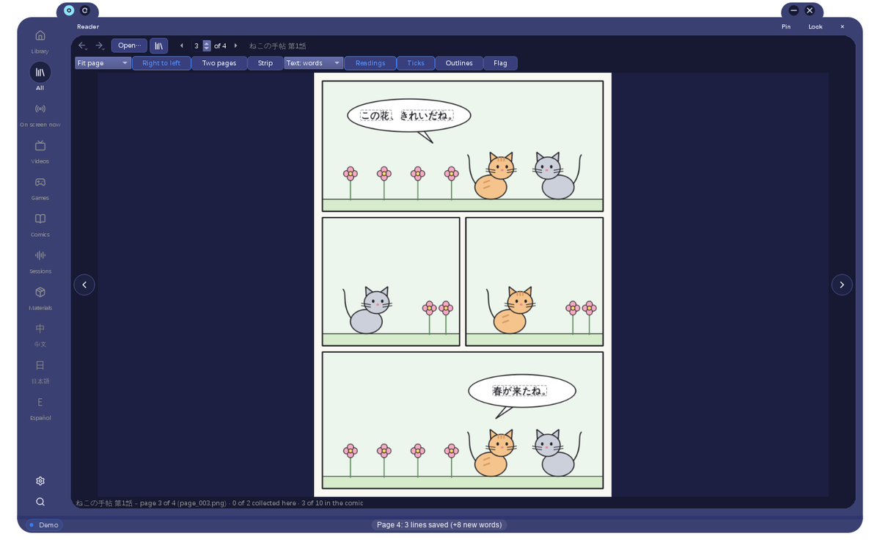The width and height of the screenshot is (880, 550).
Task: Open the Videos TV icon
Action: (40, 145)
